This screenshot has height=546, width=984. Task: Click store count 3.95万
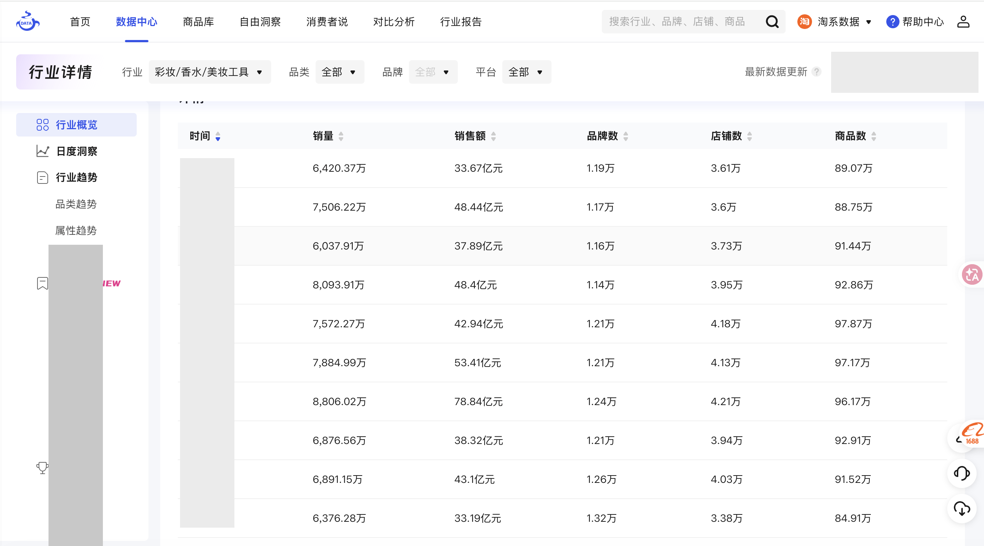pyautogui.click(x=726, y=285)
